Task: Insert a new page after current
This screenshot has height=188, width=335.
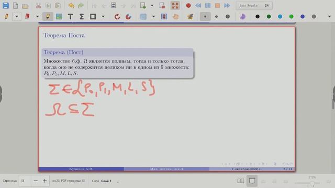Action: (143, 6)
